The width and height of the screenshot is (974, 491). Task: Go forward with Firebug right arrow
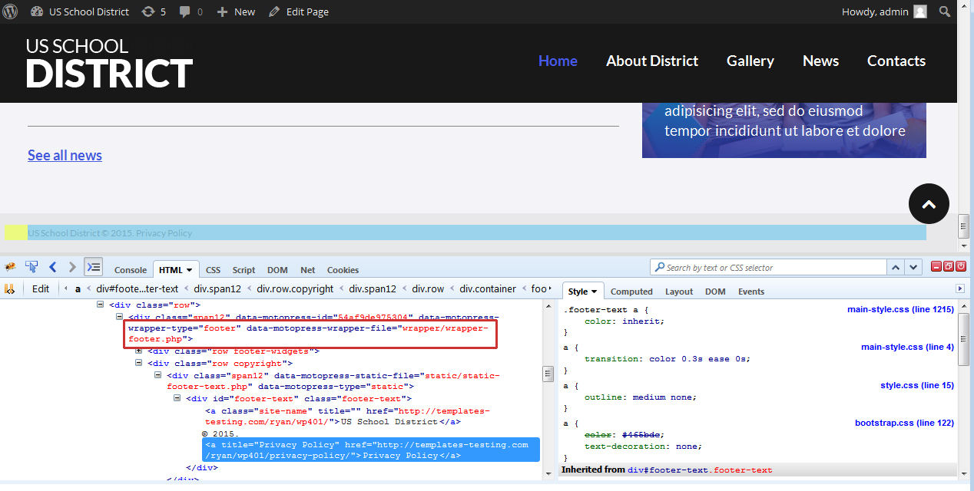72,267
